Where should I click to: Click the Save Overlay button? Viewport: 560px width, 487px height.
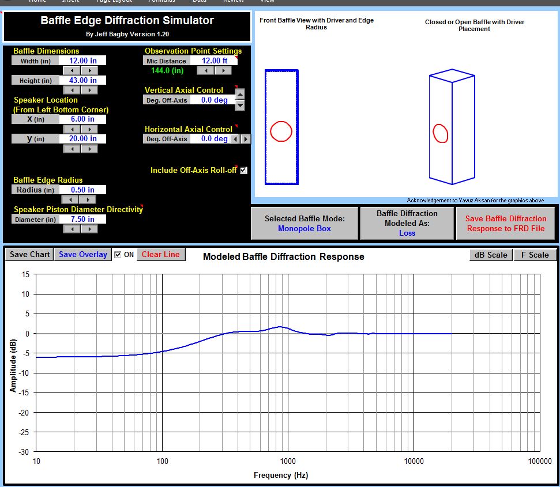(x=82, y=254)
